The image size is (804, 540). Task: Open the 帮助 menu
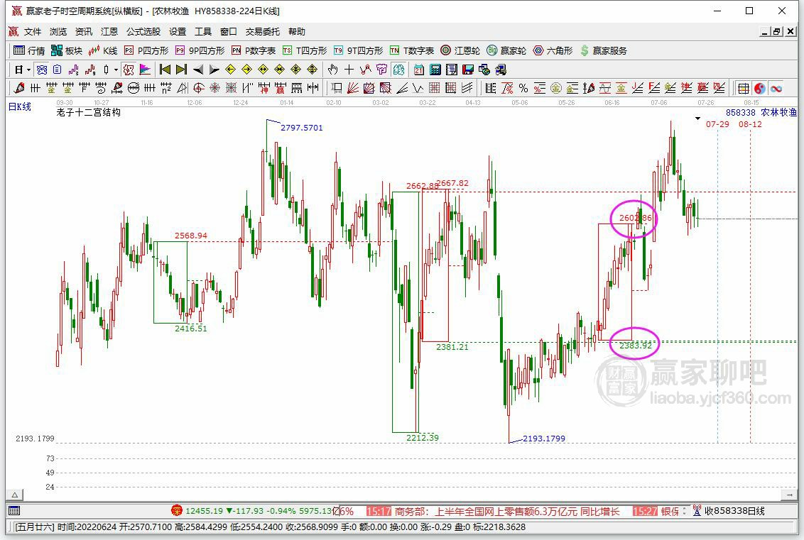[296, 32]
